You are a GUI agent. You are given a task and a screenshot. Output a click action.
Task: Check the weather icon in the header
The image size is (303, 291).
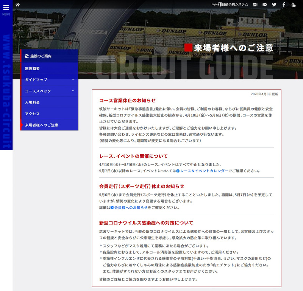coord(294,5)
